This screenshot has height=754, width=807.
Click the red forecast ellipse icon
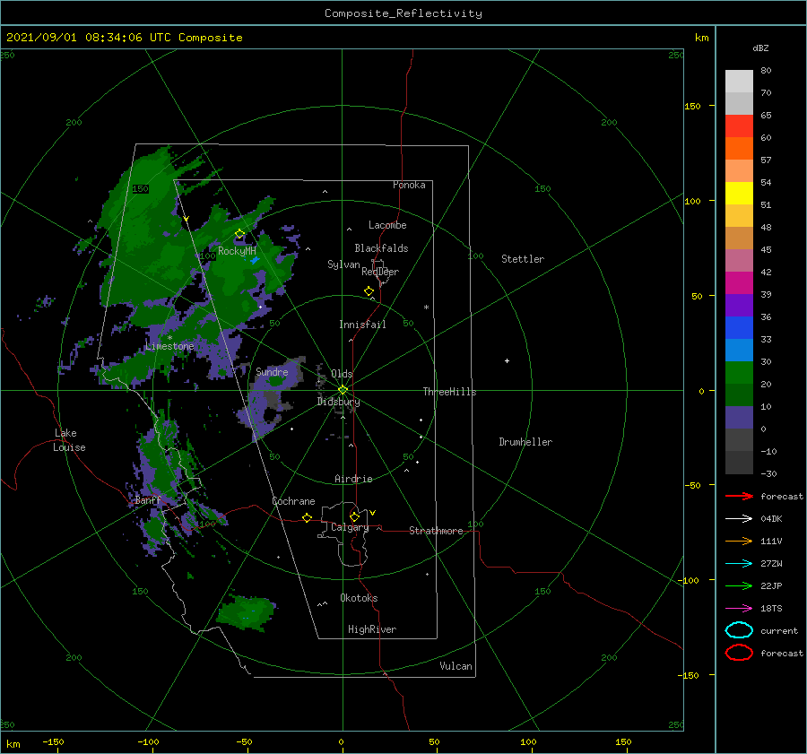point(739,653)
